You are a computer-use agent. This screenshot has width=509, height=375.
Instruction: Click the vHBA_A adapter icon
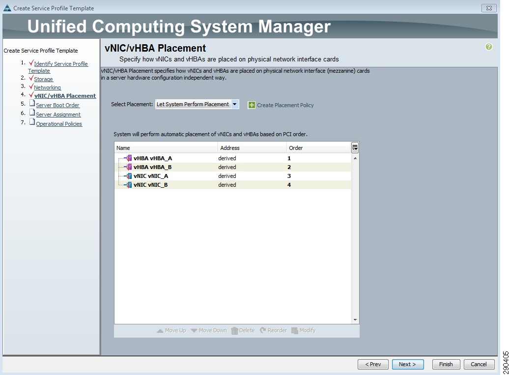129,158
